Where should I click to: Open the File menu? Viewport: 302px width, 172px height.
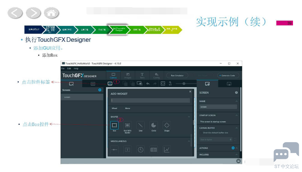pyautogui.click(x=63, y=68)
